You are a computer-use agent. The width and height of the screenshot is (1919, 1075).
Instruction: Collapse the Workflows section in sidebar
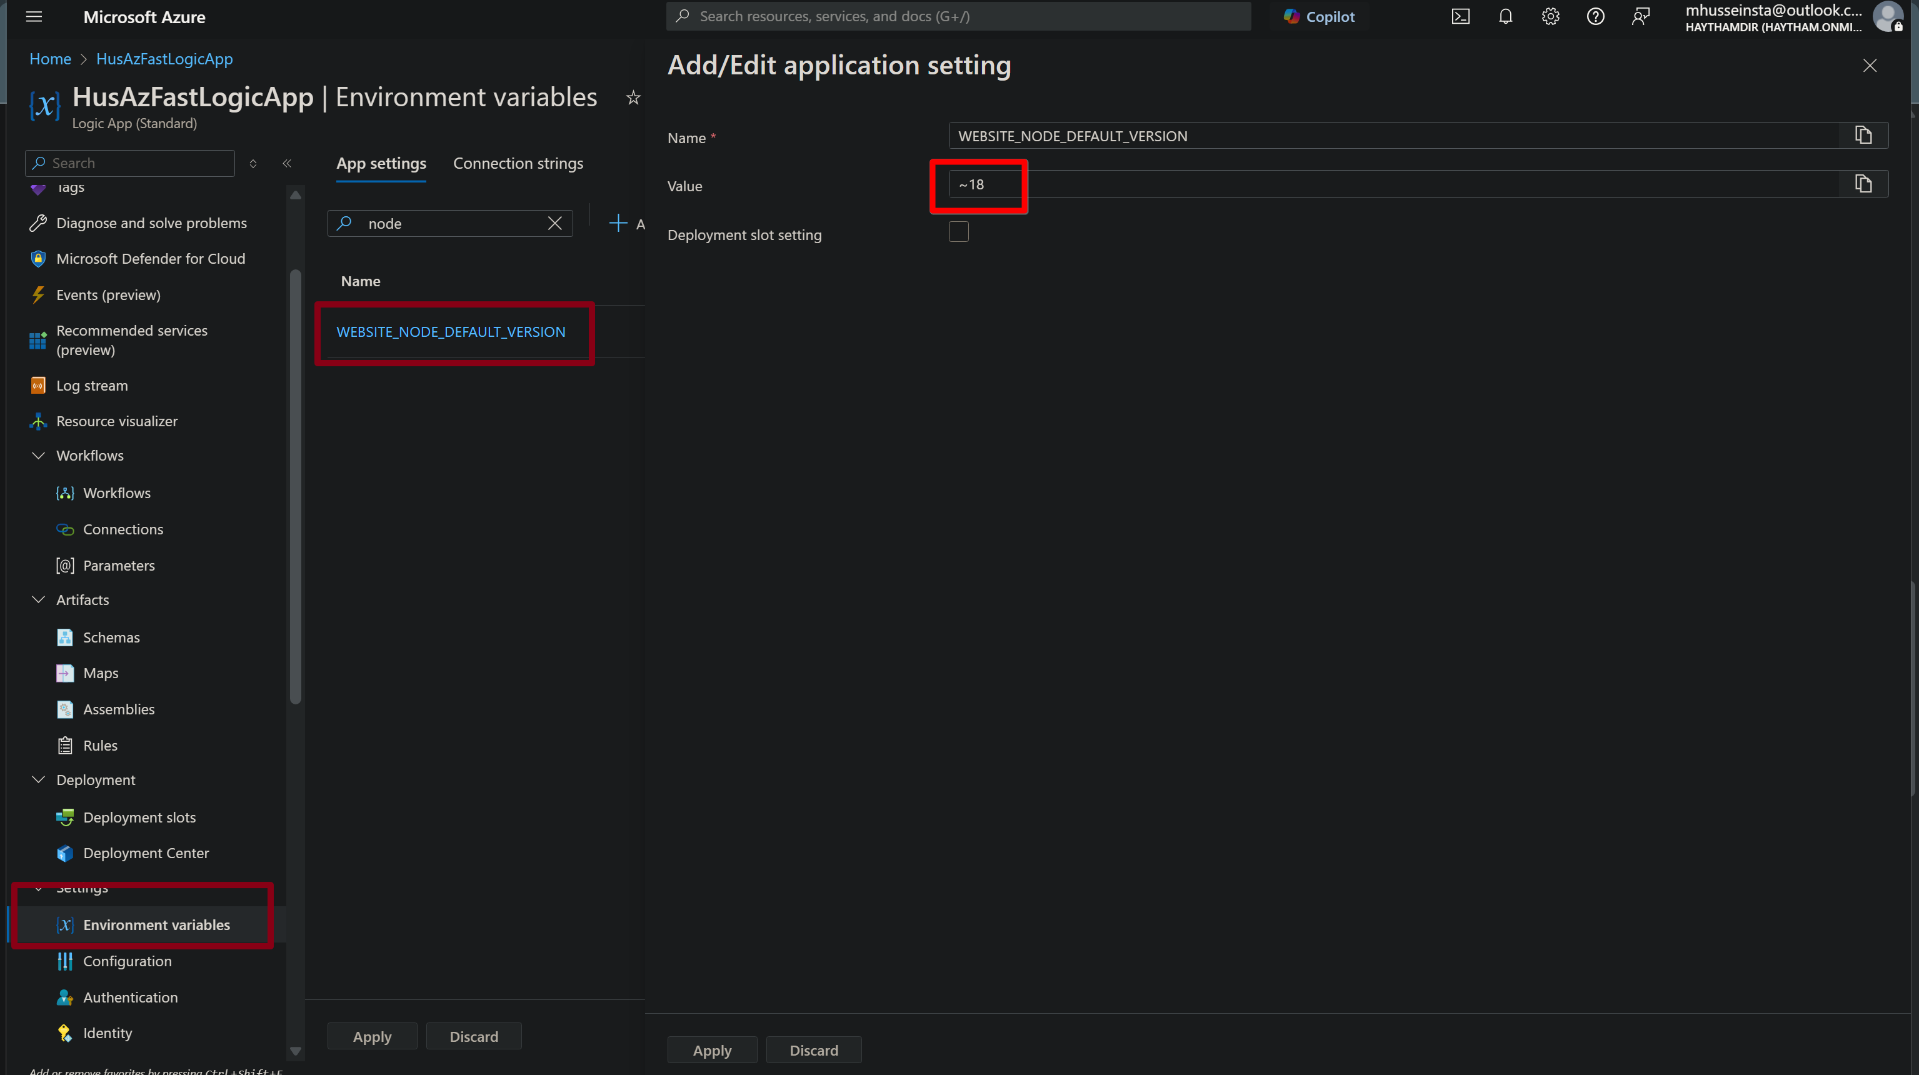pos(39,455)
